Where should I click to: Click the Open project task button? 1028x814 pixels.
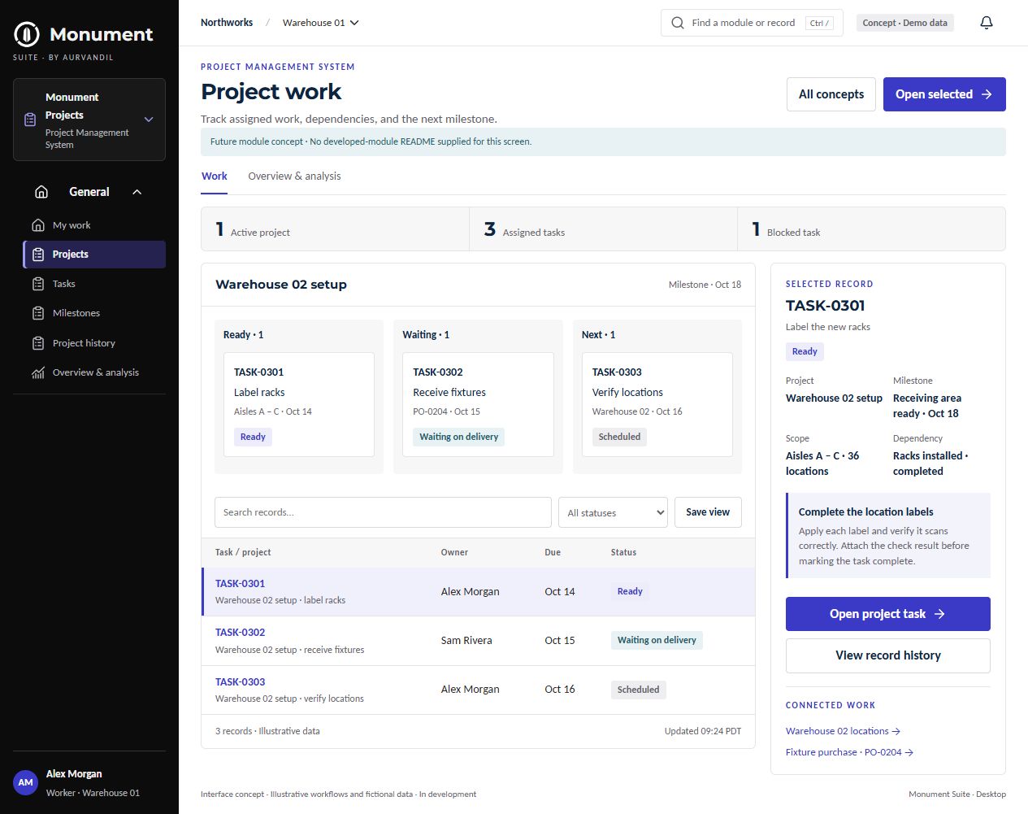pyautogui.click(x=888, y=614)
